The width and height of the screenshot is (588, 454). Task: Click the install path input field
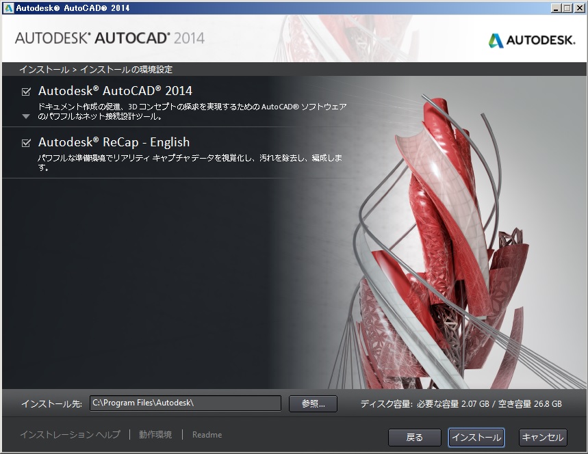click(186, 403)
